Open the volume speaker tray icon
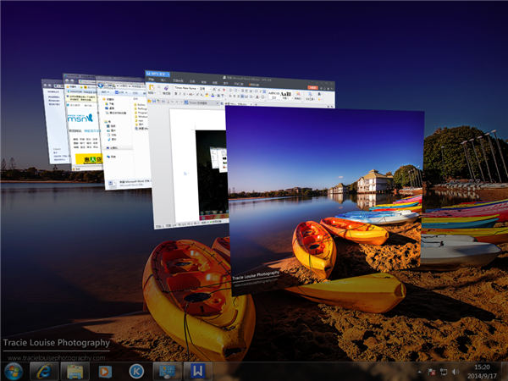The height and width of the screenshot is (381, 508). tap(456, 371)
